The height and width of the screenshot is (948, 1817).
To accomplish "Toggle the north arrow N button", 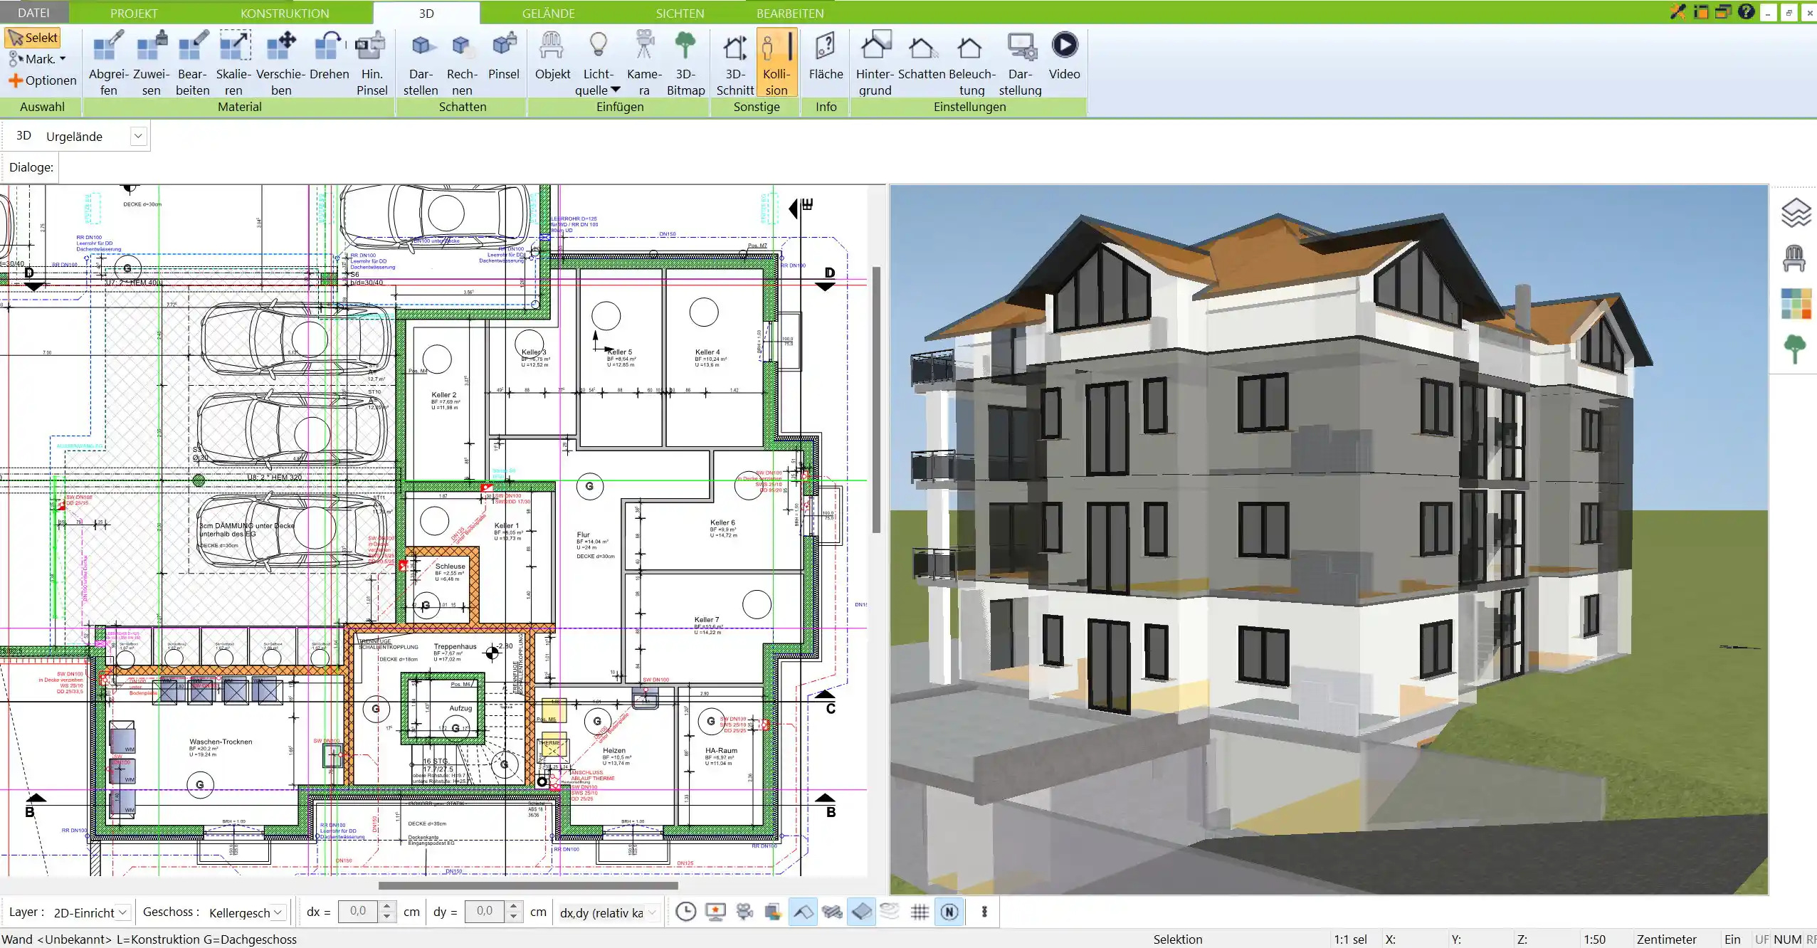I will tap(949, 912).
